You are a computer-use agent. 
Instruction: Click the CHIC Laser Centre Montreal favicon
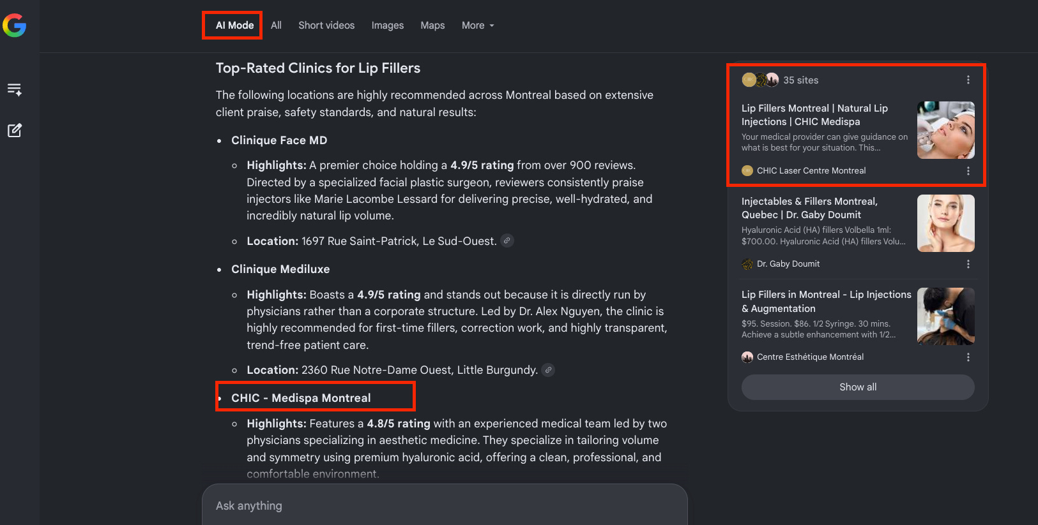tap(747, 171)
